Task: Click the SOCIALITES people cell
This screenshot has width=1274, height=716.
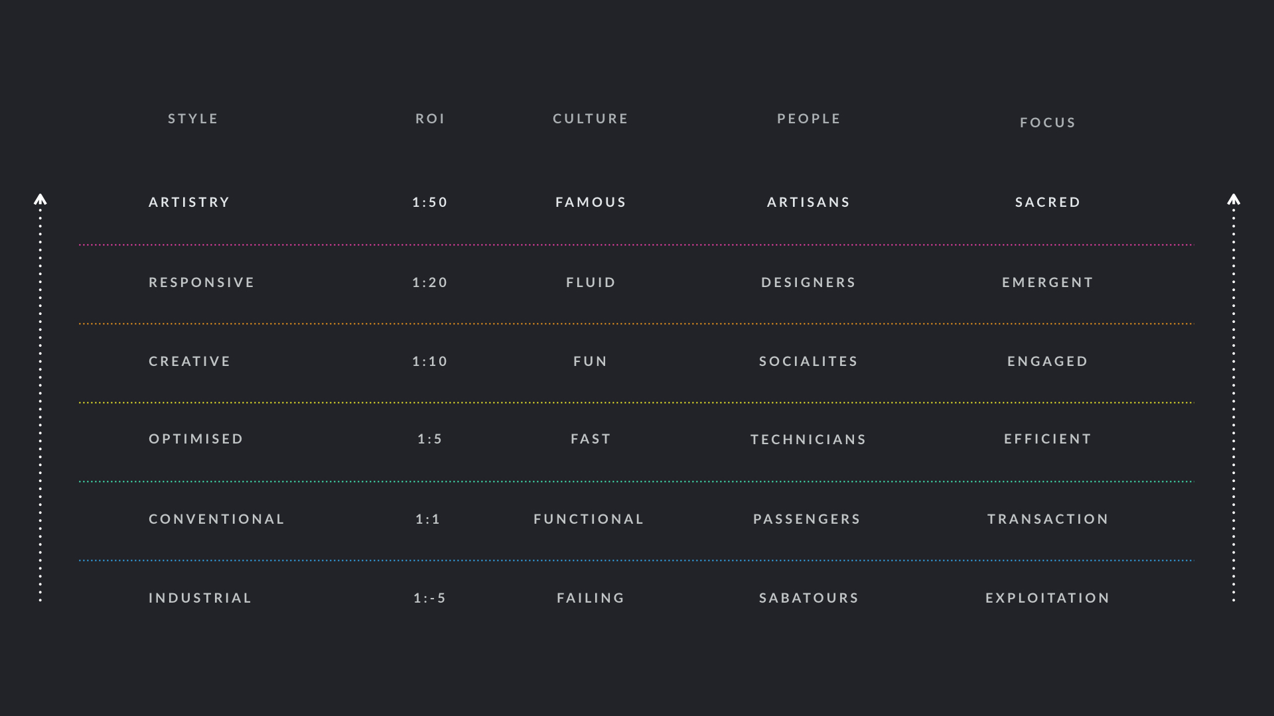Action: click(x=809, y=361)
